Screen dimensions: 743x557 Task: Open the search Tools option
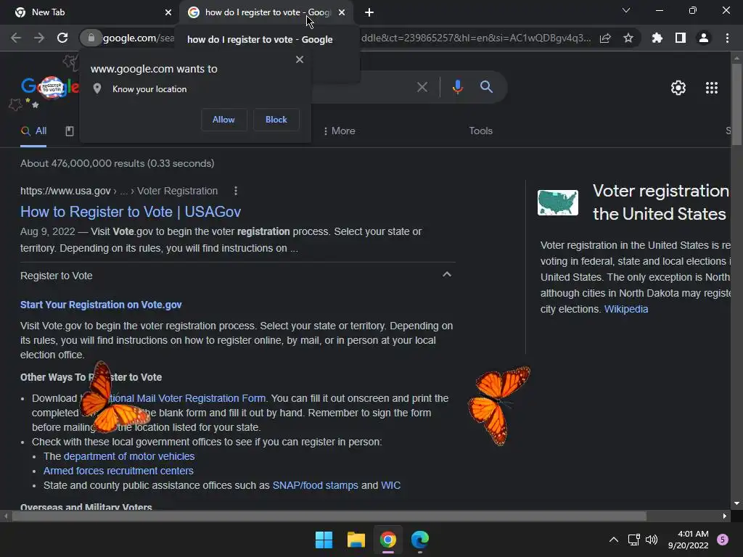pyautogui.click(x=480, y=131)
